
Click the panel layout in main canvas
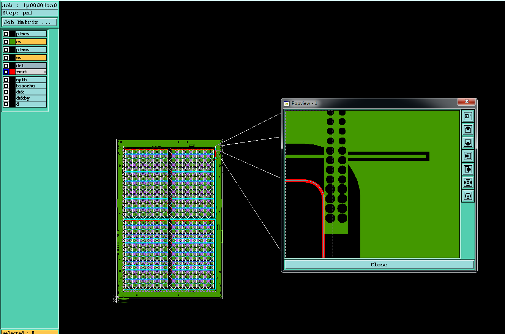point(169,218)
